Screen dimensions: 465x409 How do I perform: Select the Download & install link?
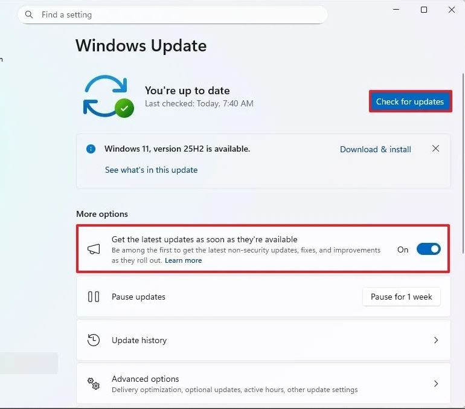tap(375, 149)
